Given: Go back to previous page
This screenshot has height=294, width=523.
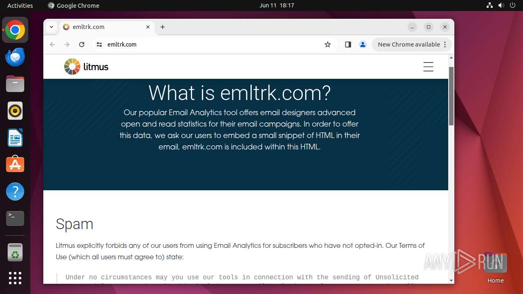Looking at the screenshot, I should [52, 45].
